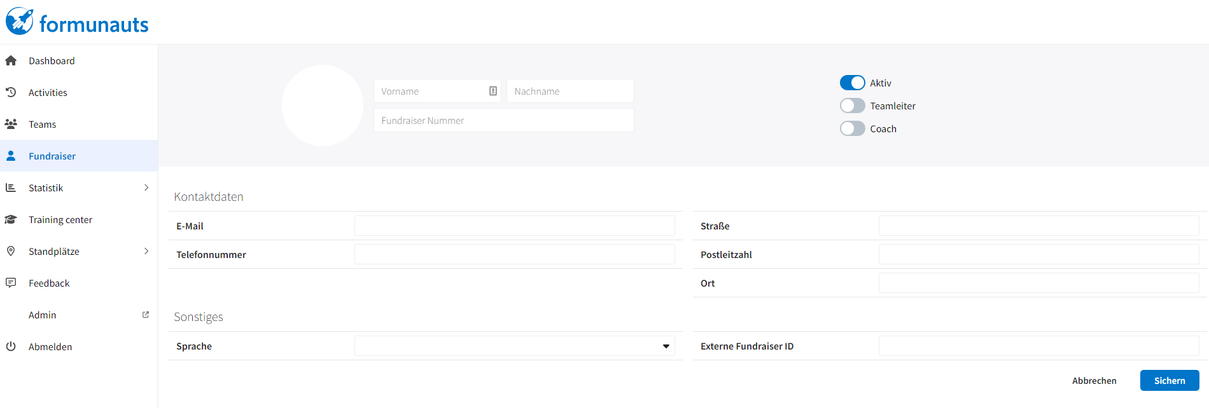Screen dimensions: 1209x408
Task: Open the Sprache dropdown
Action: (x=514, y=346)
